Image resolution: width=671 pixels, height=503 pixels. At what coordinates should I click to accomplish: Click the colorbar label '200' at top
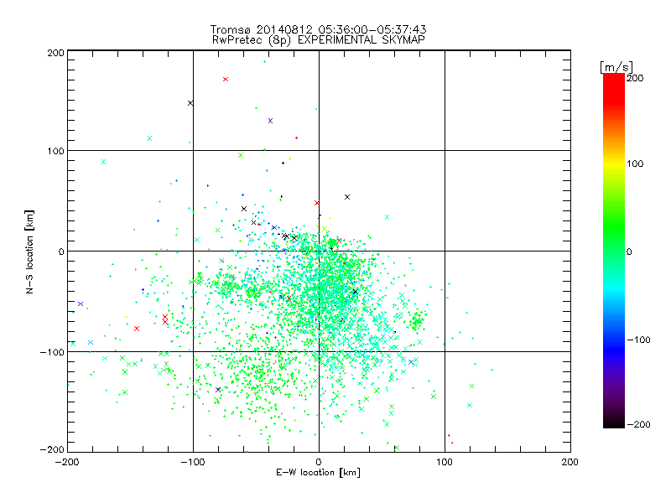(635, 78)
